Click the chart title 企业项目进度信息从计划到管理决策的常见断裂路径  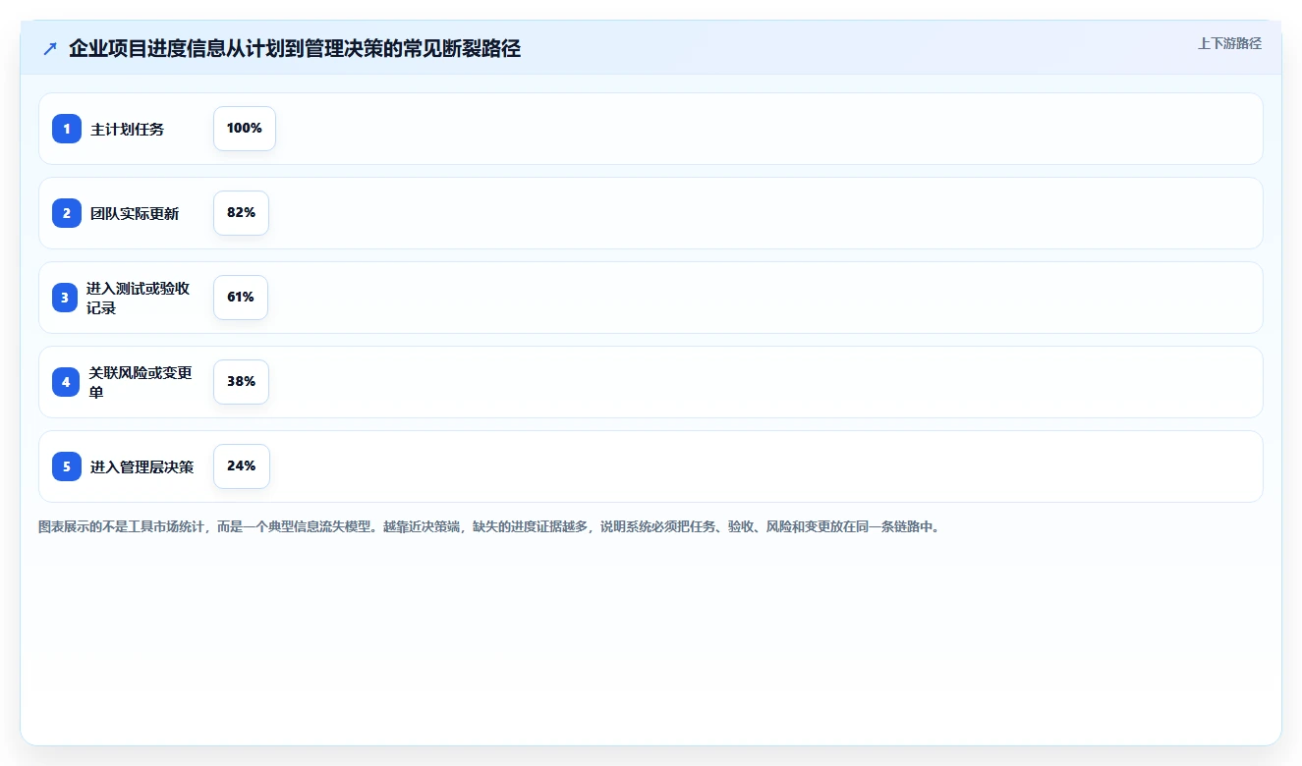click(295, 49)
